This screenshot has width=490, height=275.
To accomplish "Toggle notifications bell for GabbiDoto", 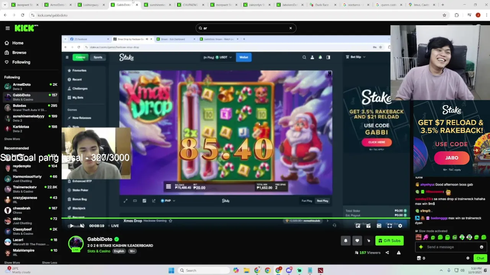I will (345, 241).
